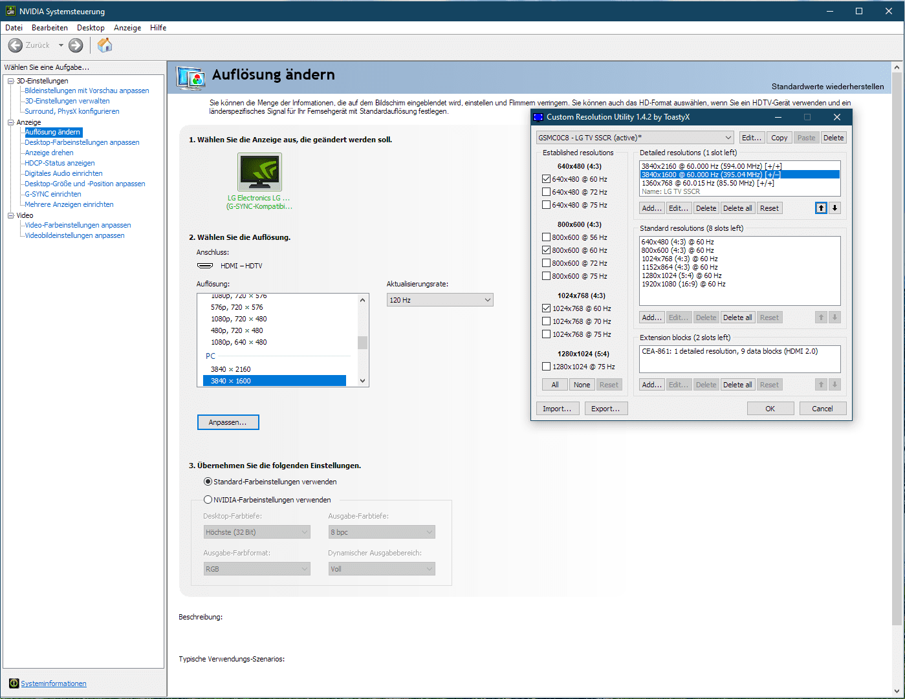This screenshot has height=699, width=905.
Task: Collapse the Anzeige tree node
Action: [x=10, y=122]
